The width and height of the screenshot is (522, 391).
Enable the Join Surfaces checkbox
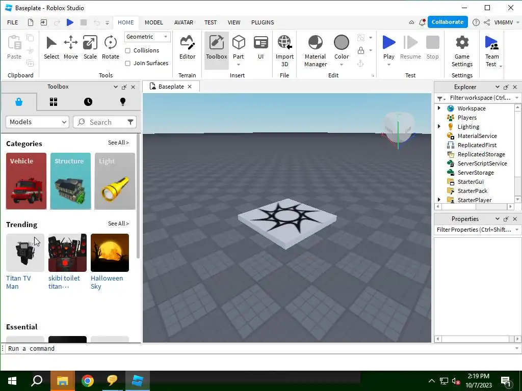(x=127, y=63)
